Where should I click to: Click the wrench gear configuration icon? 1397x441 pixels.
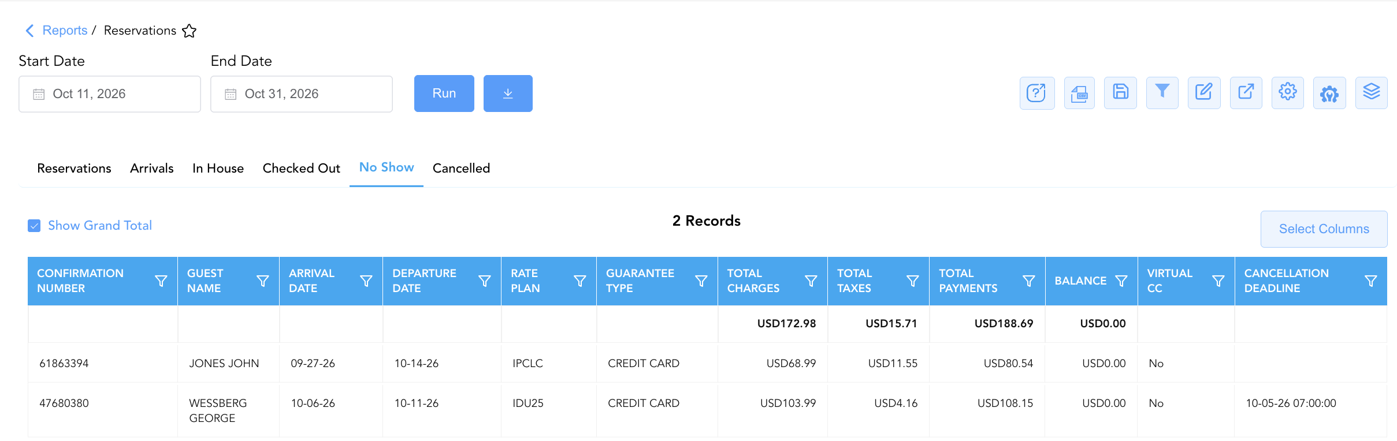(x=1329, y=93)
